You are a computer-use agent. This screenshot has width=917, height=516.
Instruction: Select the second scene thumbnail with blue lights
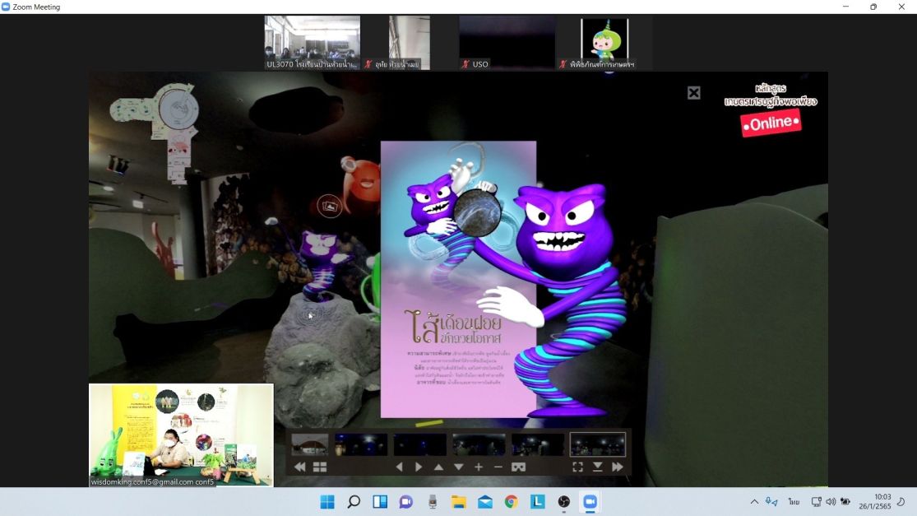(x=361, y=444)
